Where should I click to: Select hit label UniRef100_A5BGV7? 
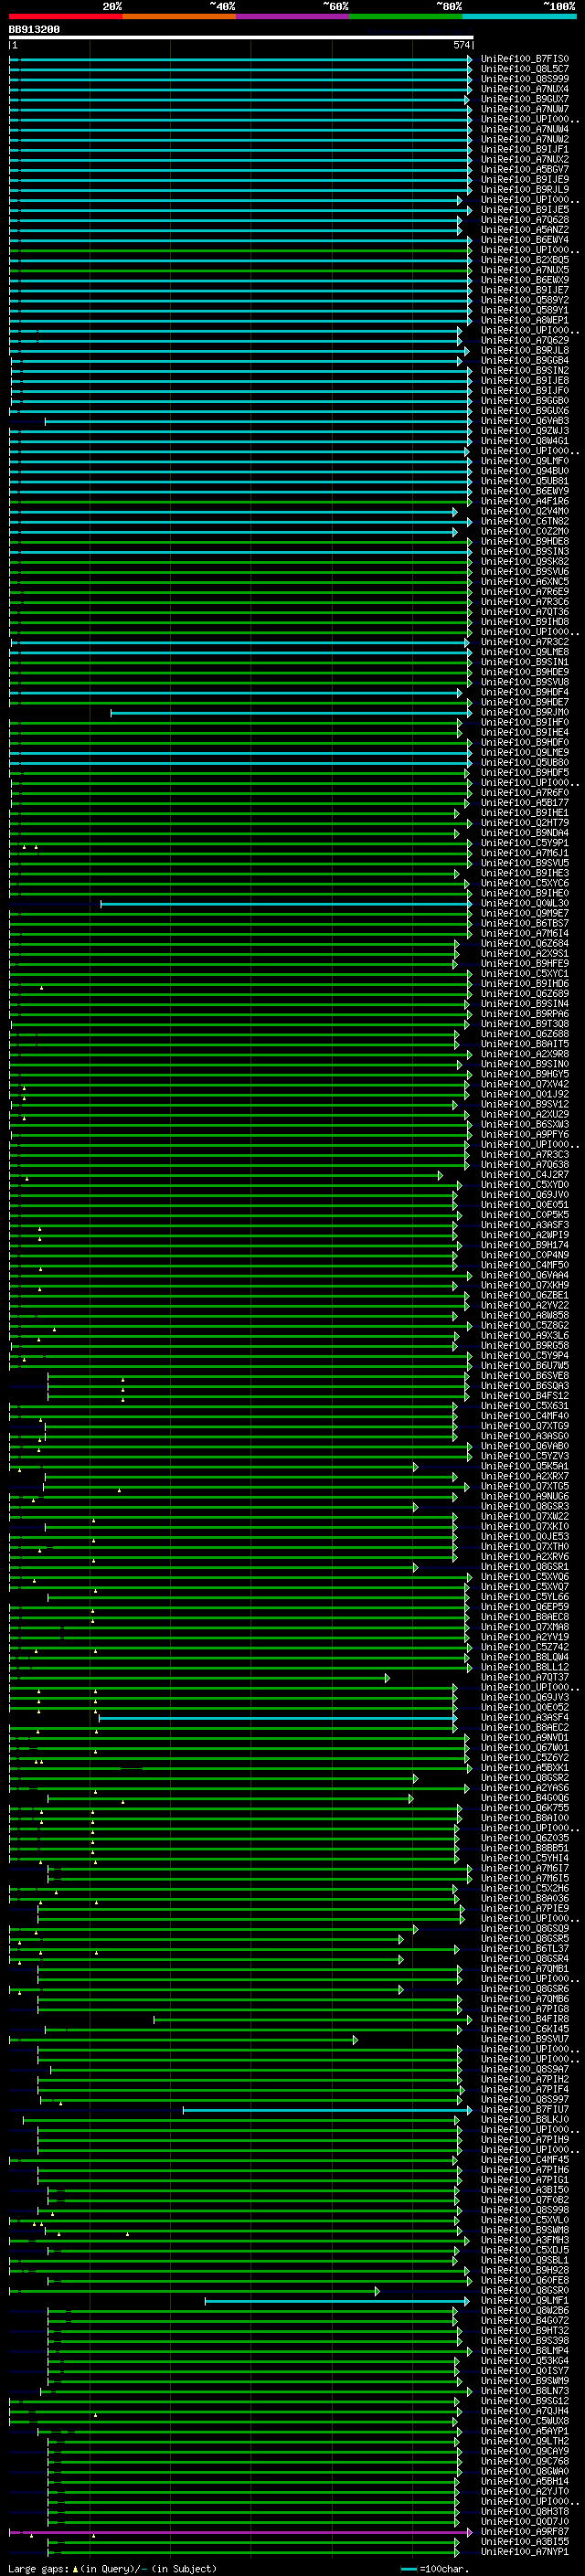click(x=524, y=170)
